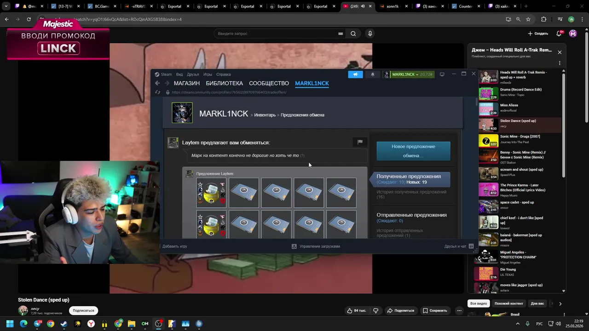Open the Предложения обмена breadcrumb link
This screenshot has height=331, width=589.
pos(302,115)
